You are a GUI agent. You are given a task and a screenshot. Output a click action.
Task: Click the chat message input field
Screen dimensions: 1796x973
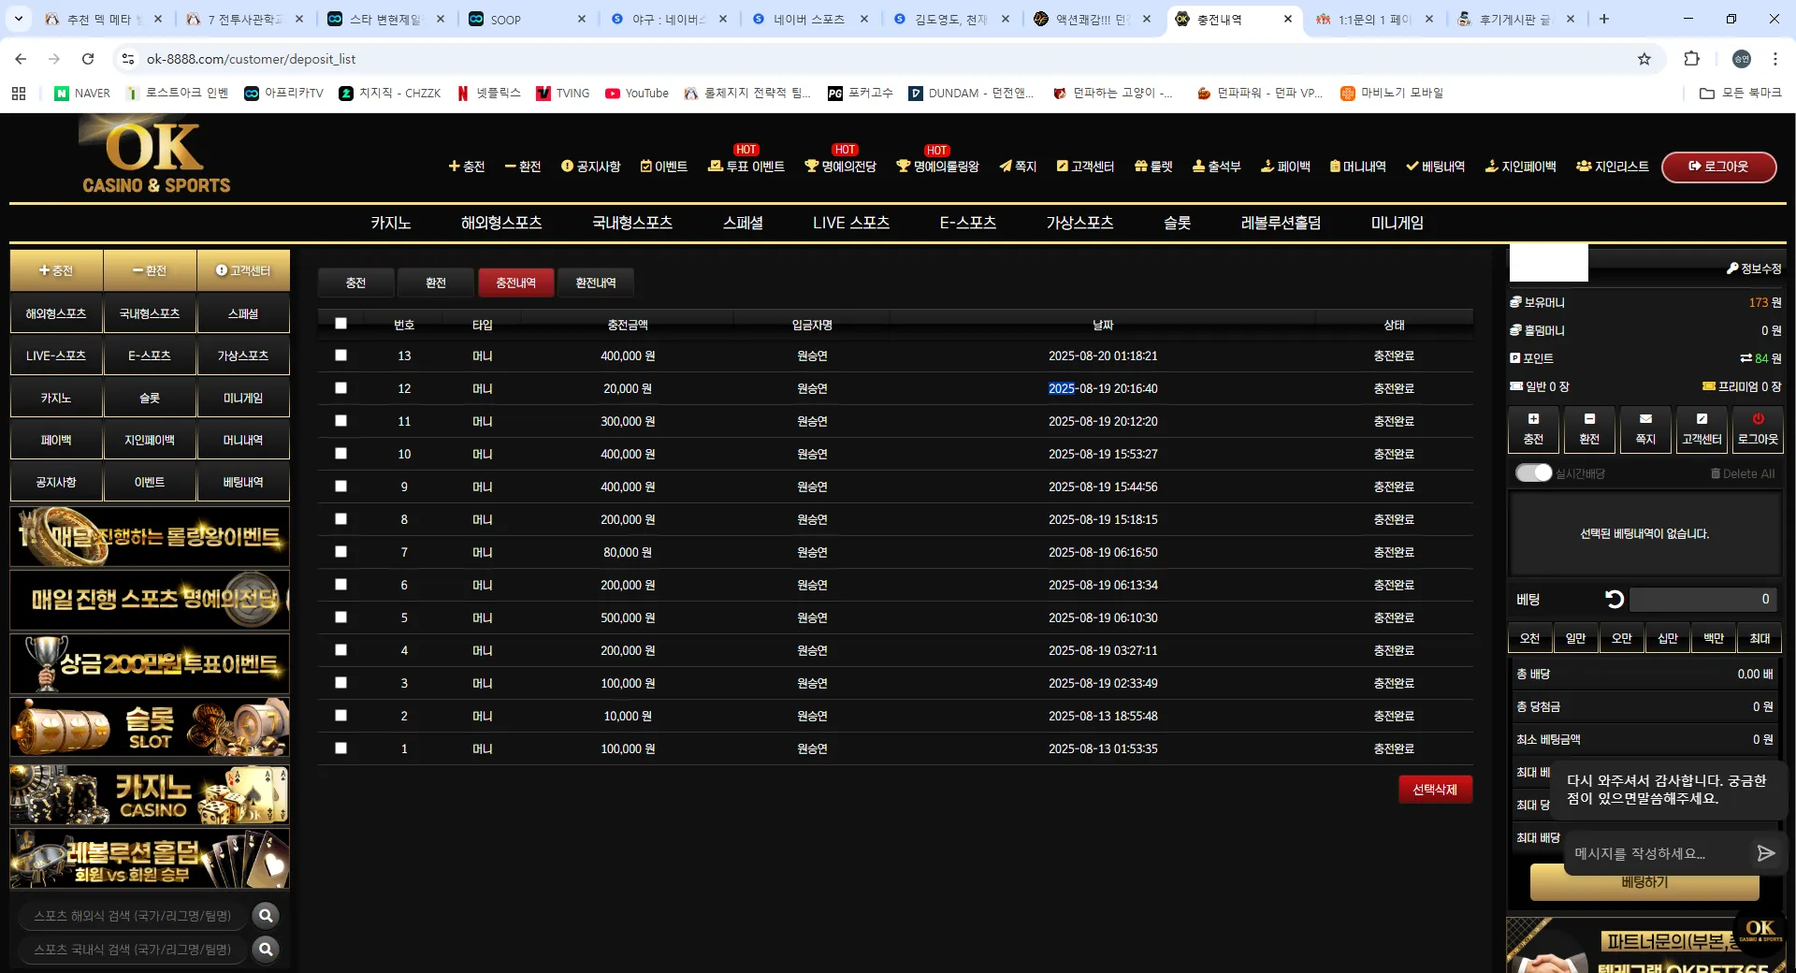click(x=1656, y=853)
